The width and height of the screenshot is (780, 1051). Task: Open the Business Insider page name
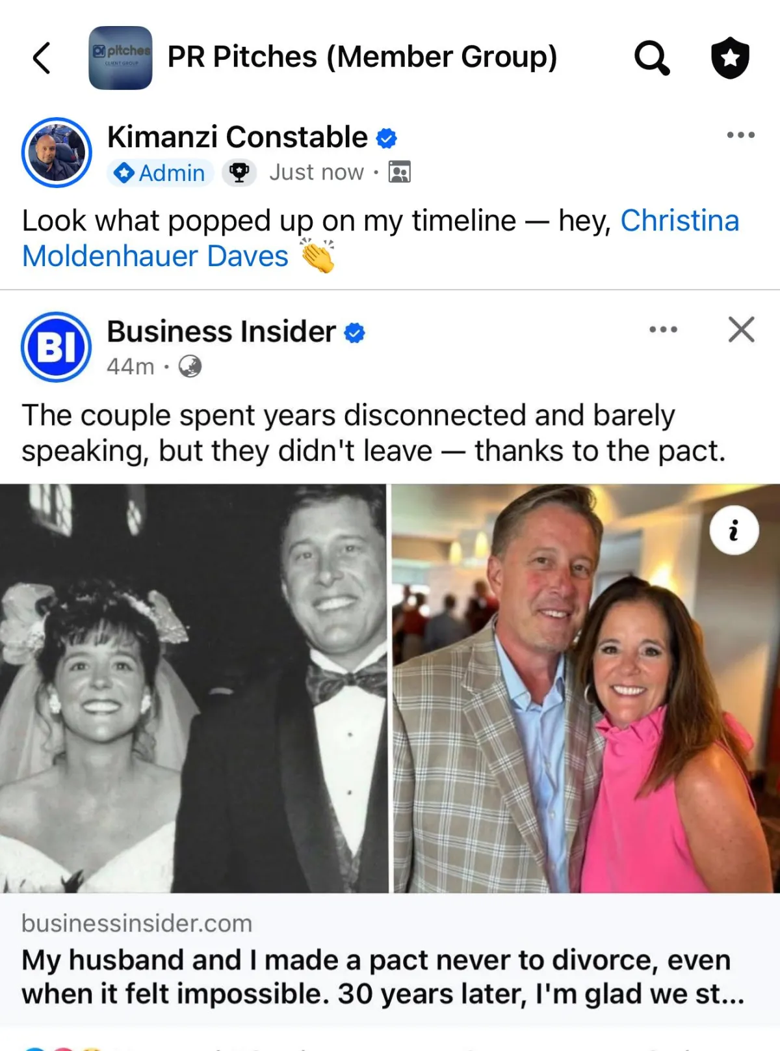point(221,332)
